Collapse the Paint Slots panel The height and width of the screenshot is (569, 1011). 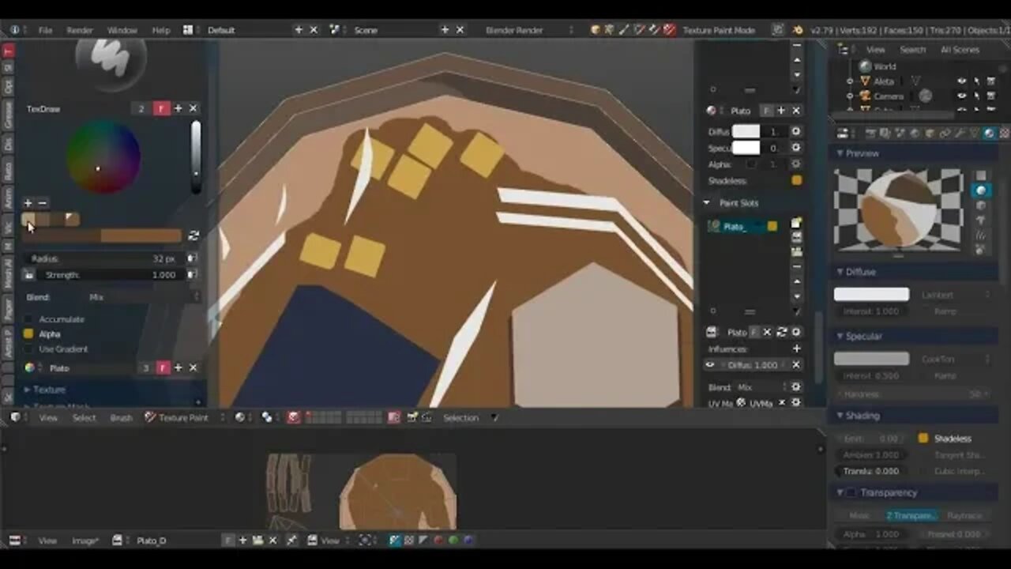point(707,203)
